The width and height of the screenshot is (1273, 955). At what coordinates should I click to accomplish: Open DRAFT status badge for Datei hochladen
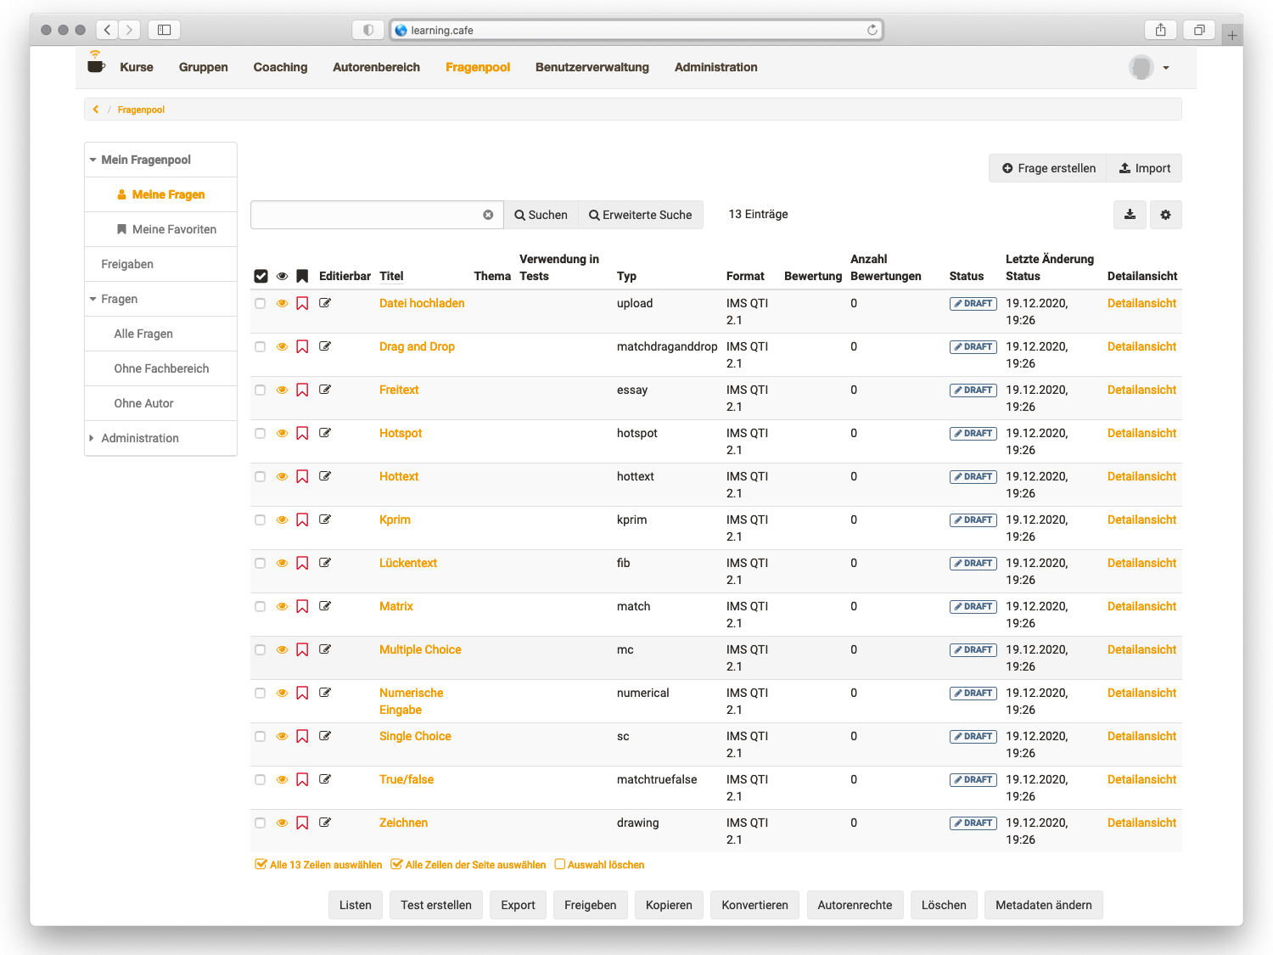(973, 303)
